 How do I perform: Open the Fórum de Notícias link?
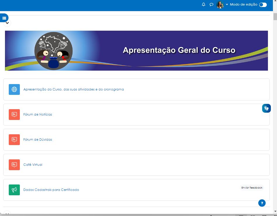tap(38, 114)
